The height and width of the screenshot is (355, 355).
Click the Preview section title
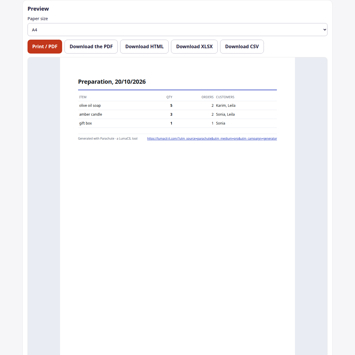(x=38, y=9)
